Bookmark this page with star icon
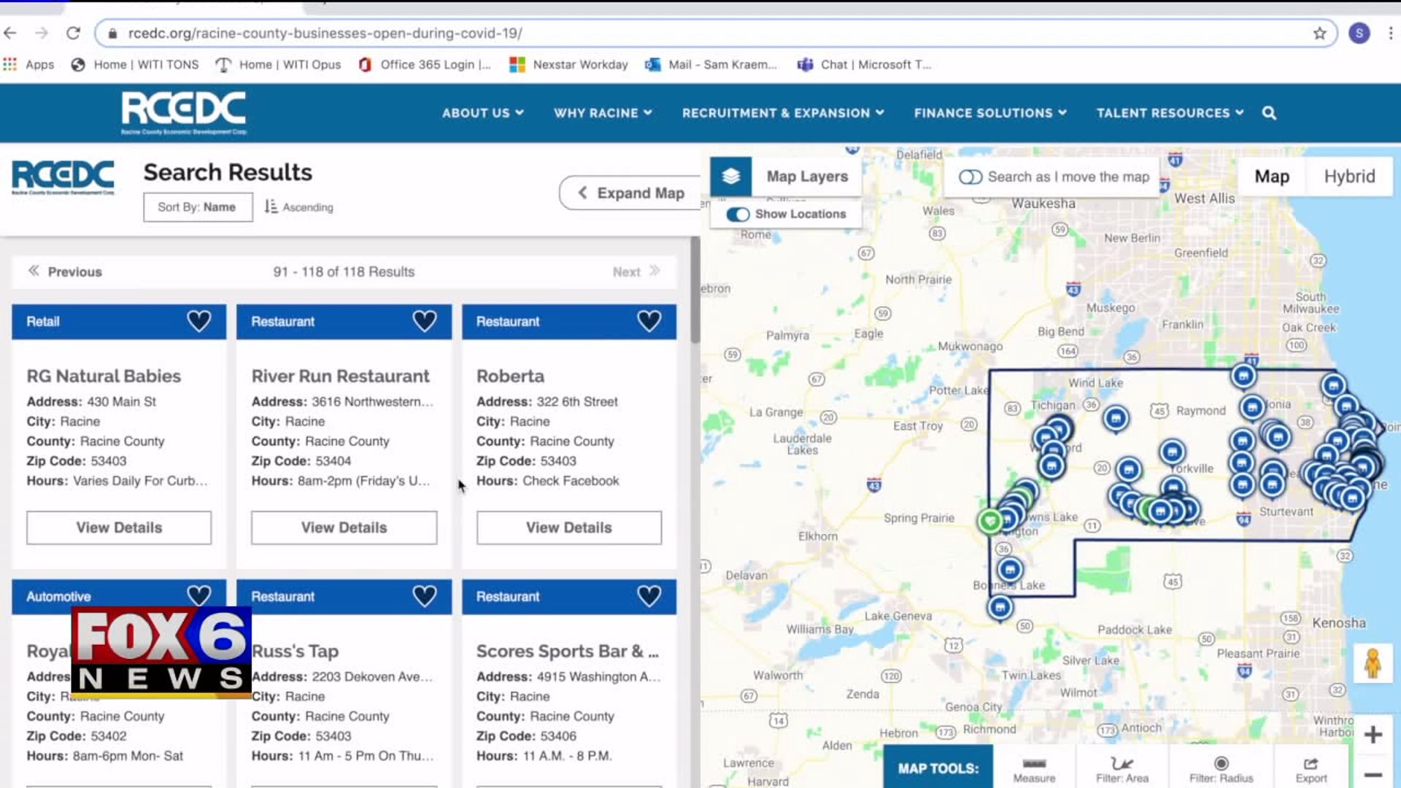The image size is (1401, 788). click(1319, 34)
